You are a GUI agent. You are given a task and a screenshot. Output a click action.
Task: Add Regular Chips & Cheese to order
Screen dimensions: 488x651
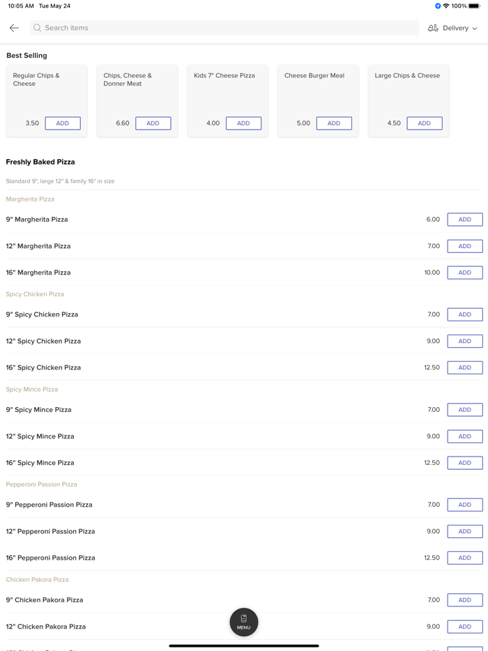click(63, 123)
